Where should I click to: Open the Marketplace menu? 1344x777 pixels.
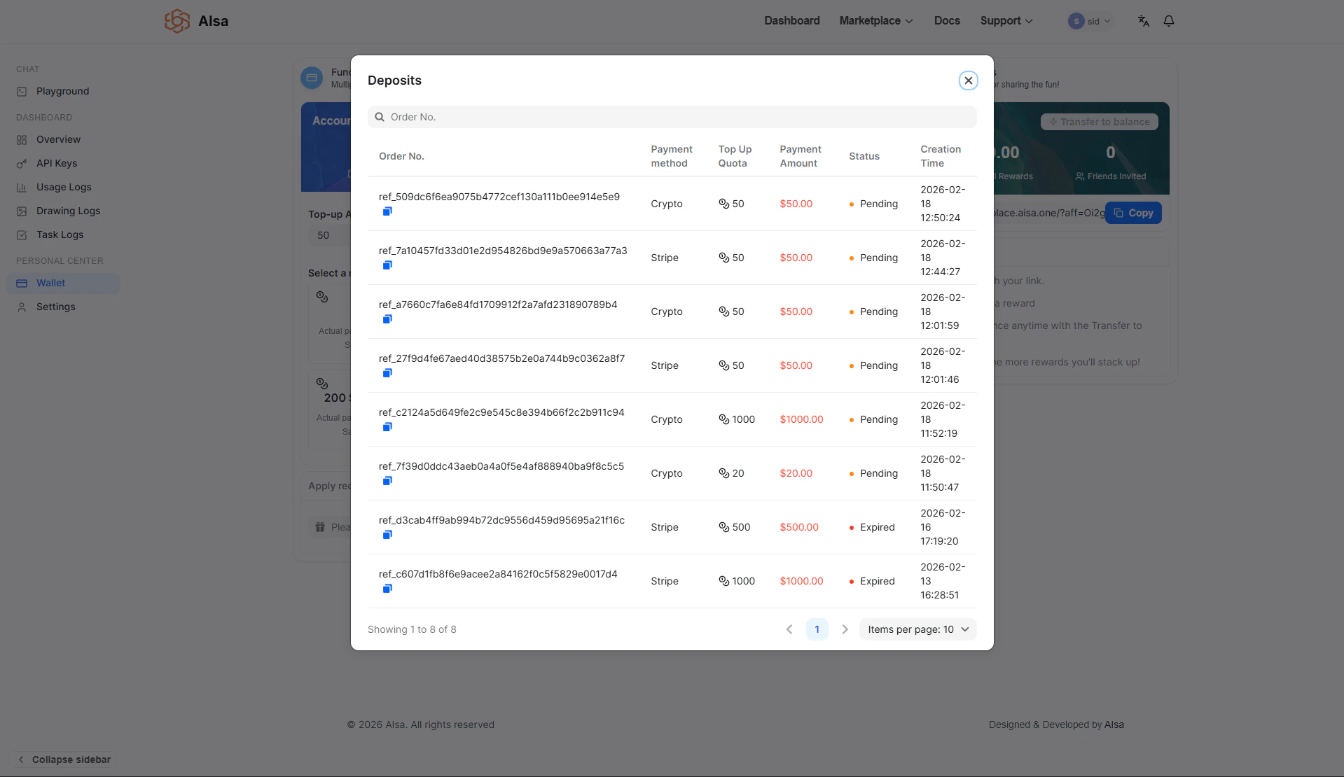875,21
